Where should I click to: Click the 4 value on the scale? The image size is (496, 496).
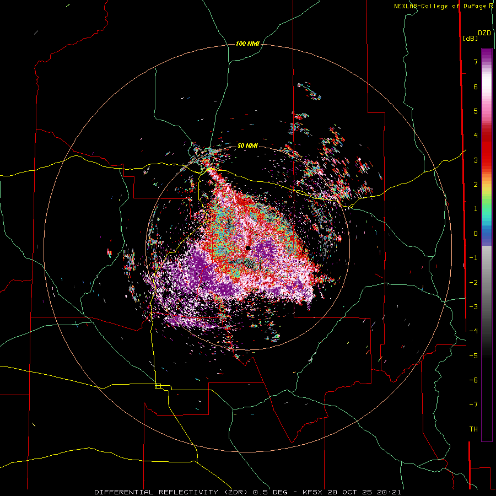tap(476, 136)
